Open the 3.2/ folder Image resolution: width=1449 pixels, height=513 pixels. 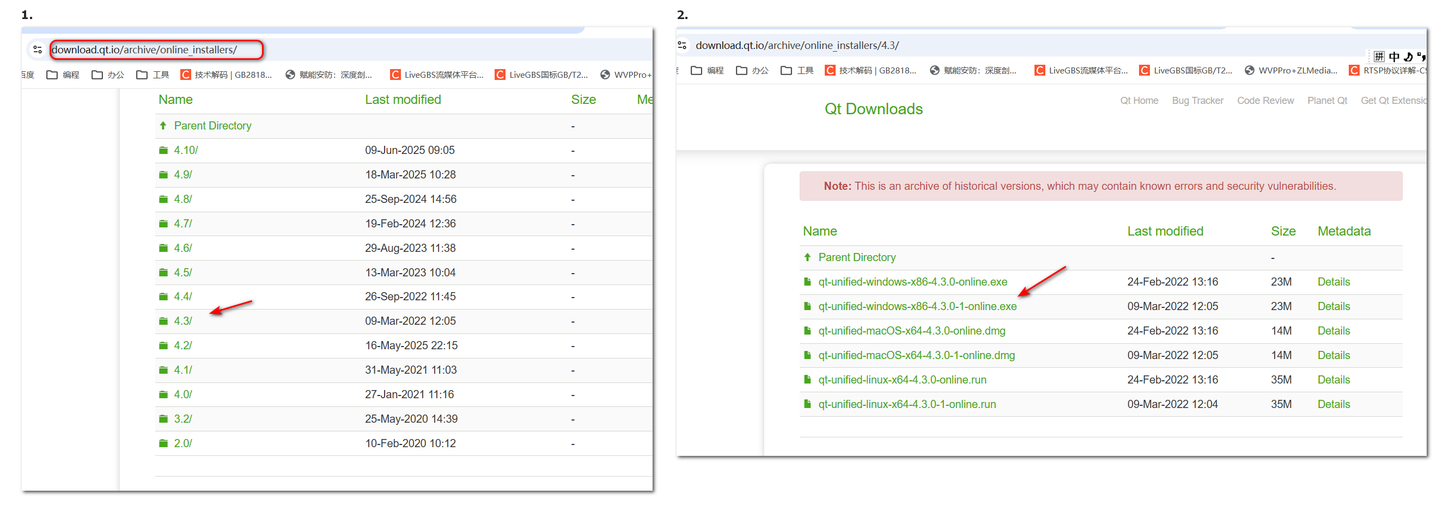click(183, 418)
